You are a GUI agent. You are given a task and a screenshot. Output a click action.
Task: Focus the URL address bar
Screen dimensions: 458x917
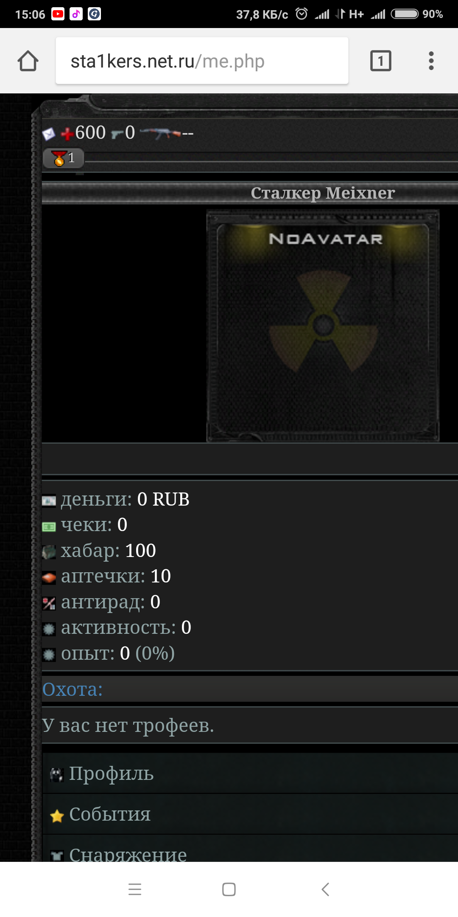202,61
